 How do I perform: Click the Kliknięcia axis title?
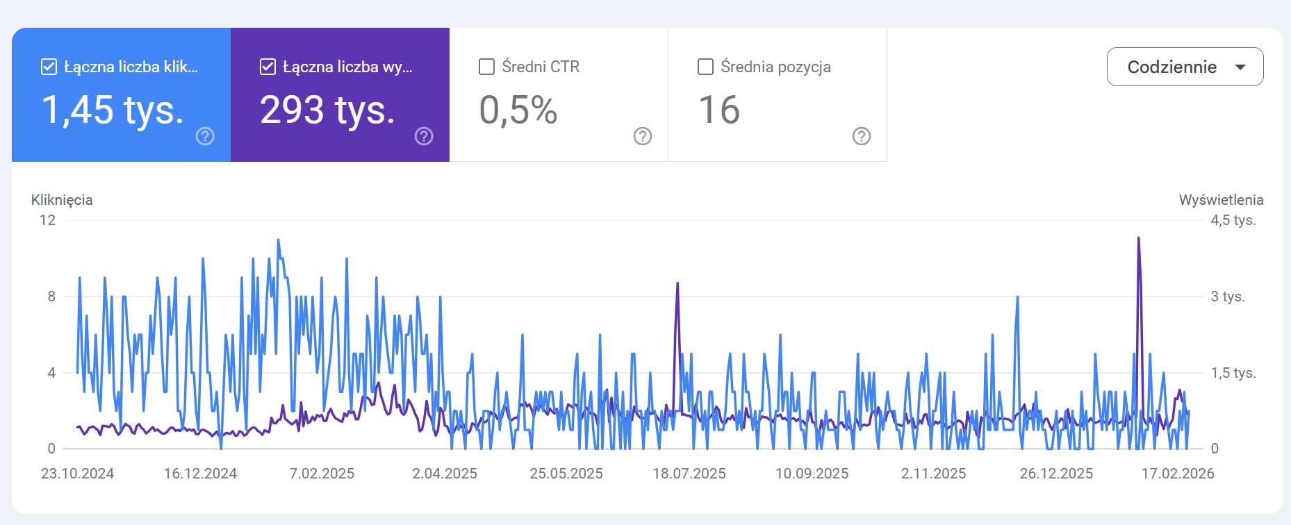[62, 200]
